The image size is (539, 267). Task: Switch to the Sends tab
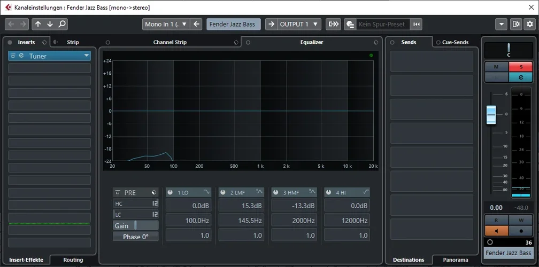tap(409, 42)
